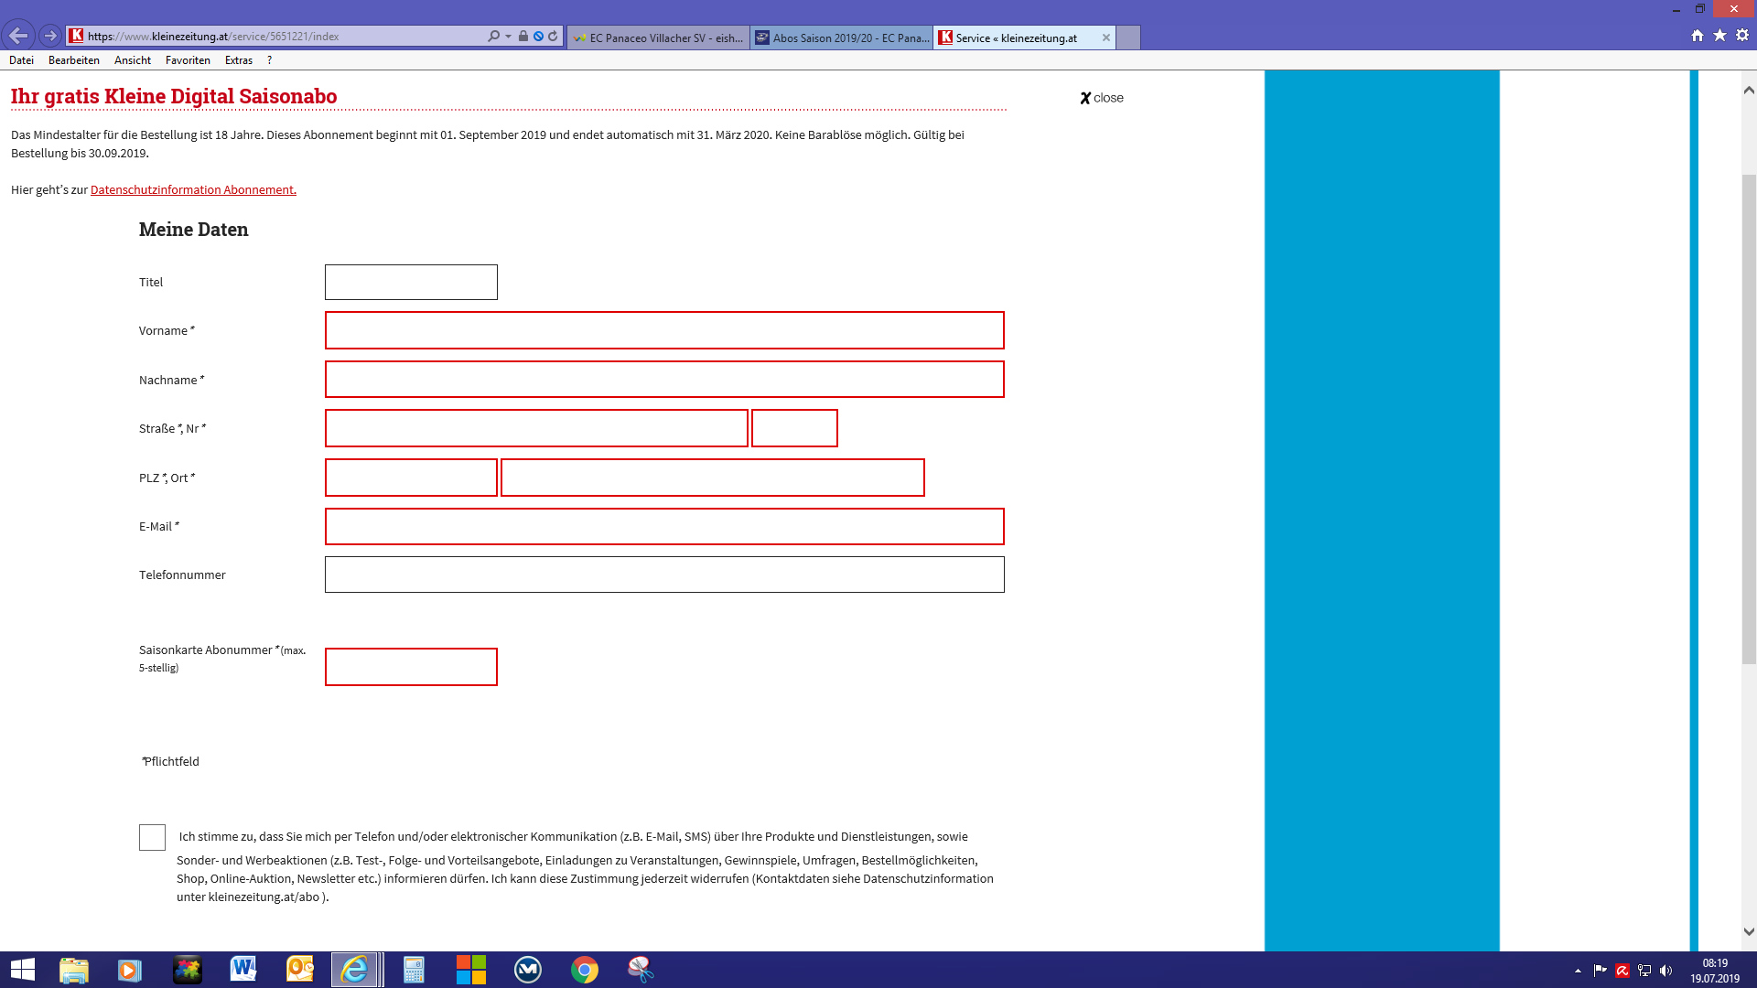Open the browser settings gear icon
The width and height of the screenshot is (1757, 988).
click(1742, 36)
